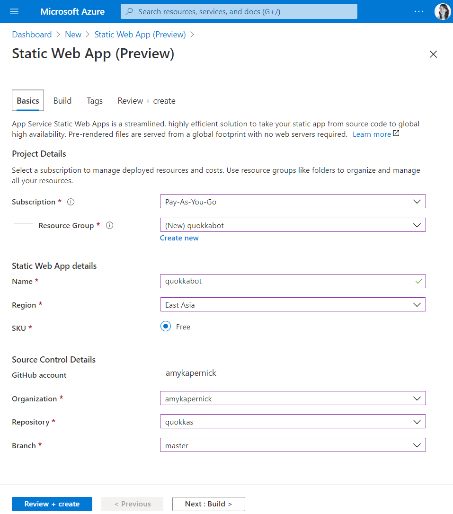453x514 pixels.
Task: Close the Static Web App blade
Action: pos(433,54)
